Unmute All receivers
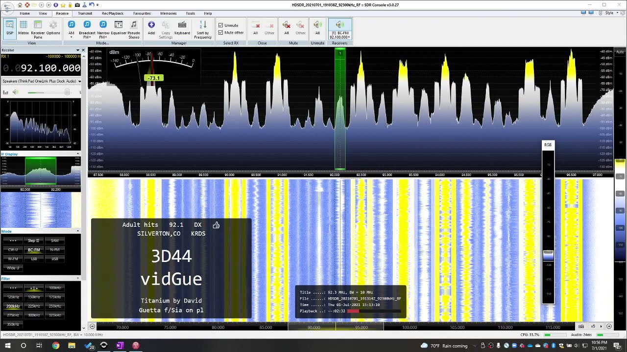Viewport: 627px width, 352px height. click(317, 28)
